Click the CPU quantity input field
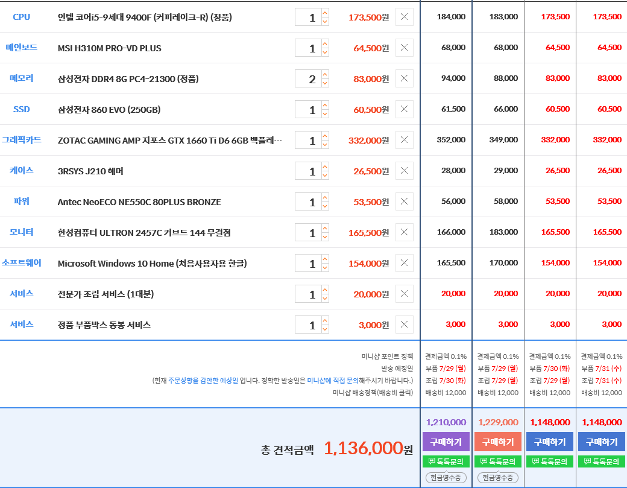This screenshot has width=627, height=488. [x=308, y=17]
